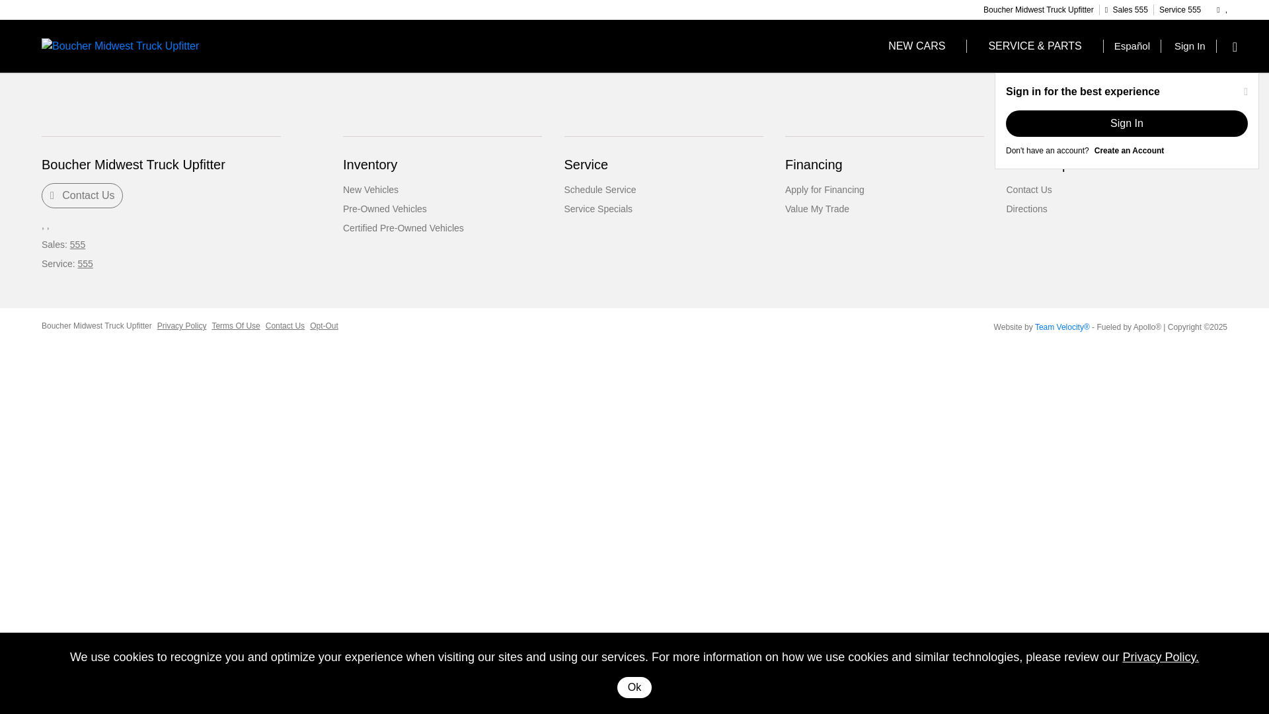Click Contact Us under last footer column
The height and width of the screenshot is (714, 1269).
click(x=1028, y=190)
